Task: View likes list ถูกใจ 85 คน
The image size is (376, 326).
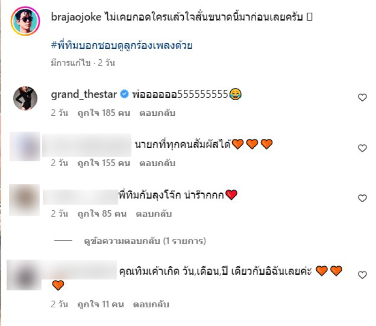Action: pyautogui.click(x=102, y=214)
